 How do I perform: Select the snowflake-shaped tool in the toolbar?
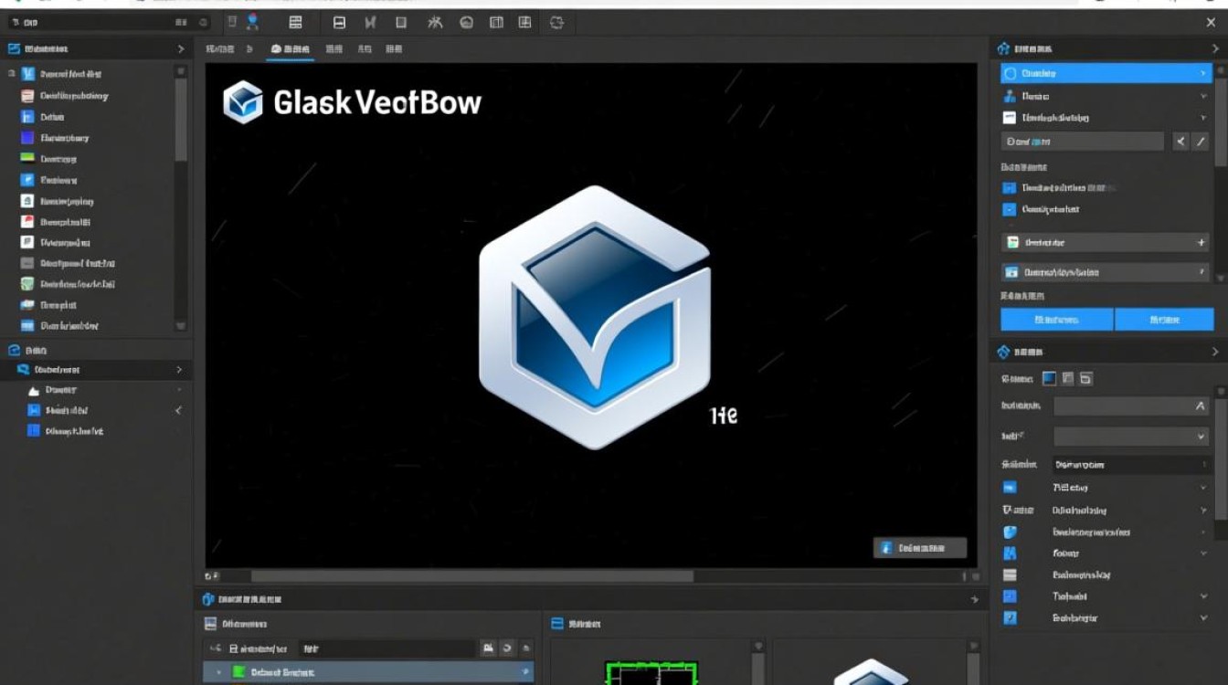[436, 23]
